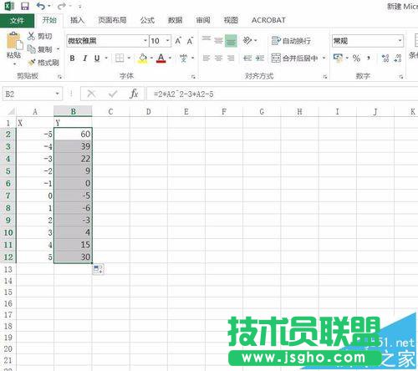Click the accounting number format icon
Screen dimensions: 418x371
coord(339,58)
